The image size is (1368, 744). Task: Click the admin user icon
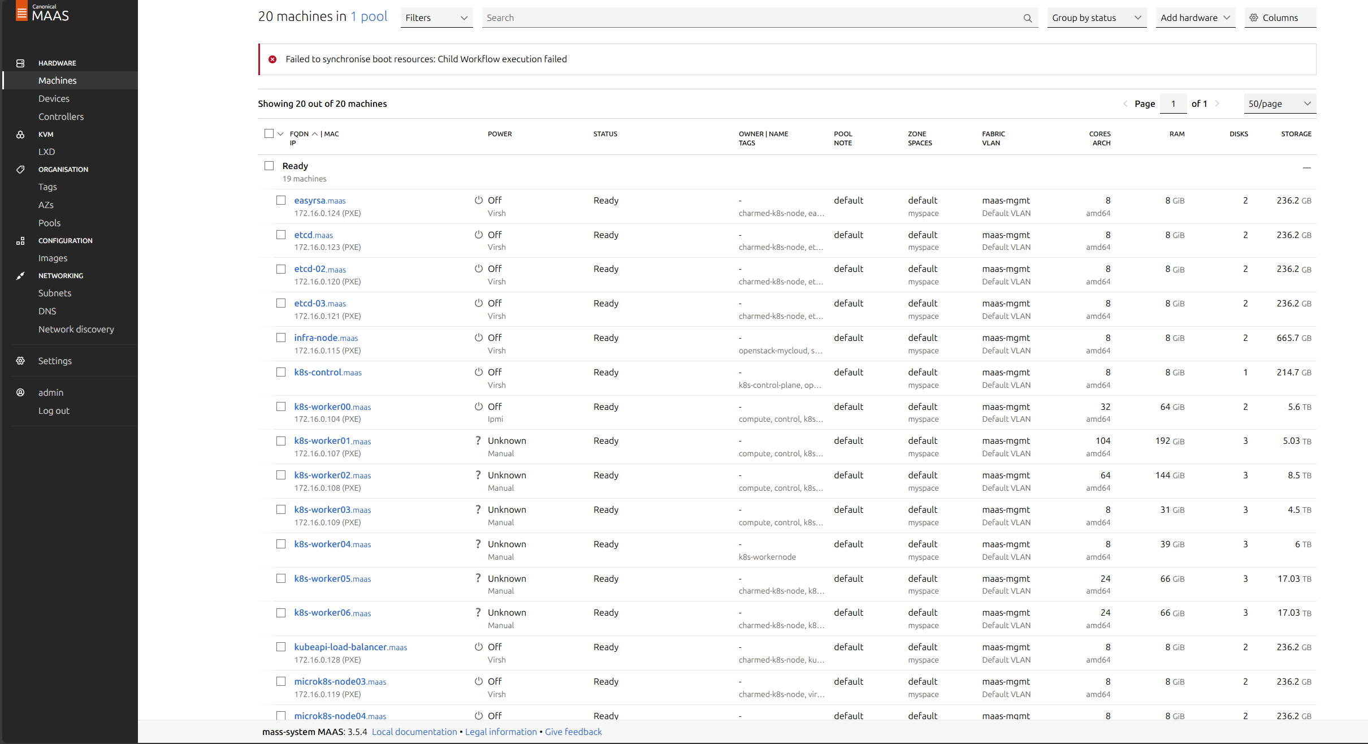click(x=20, y=392)
